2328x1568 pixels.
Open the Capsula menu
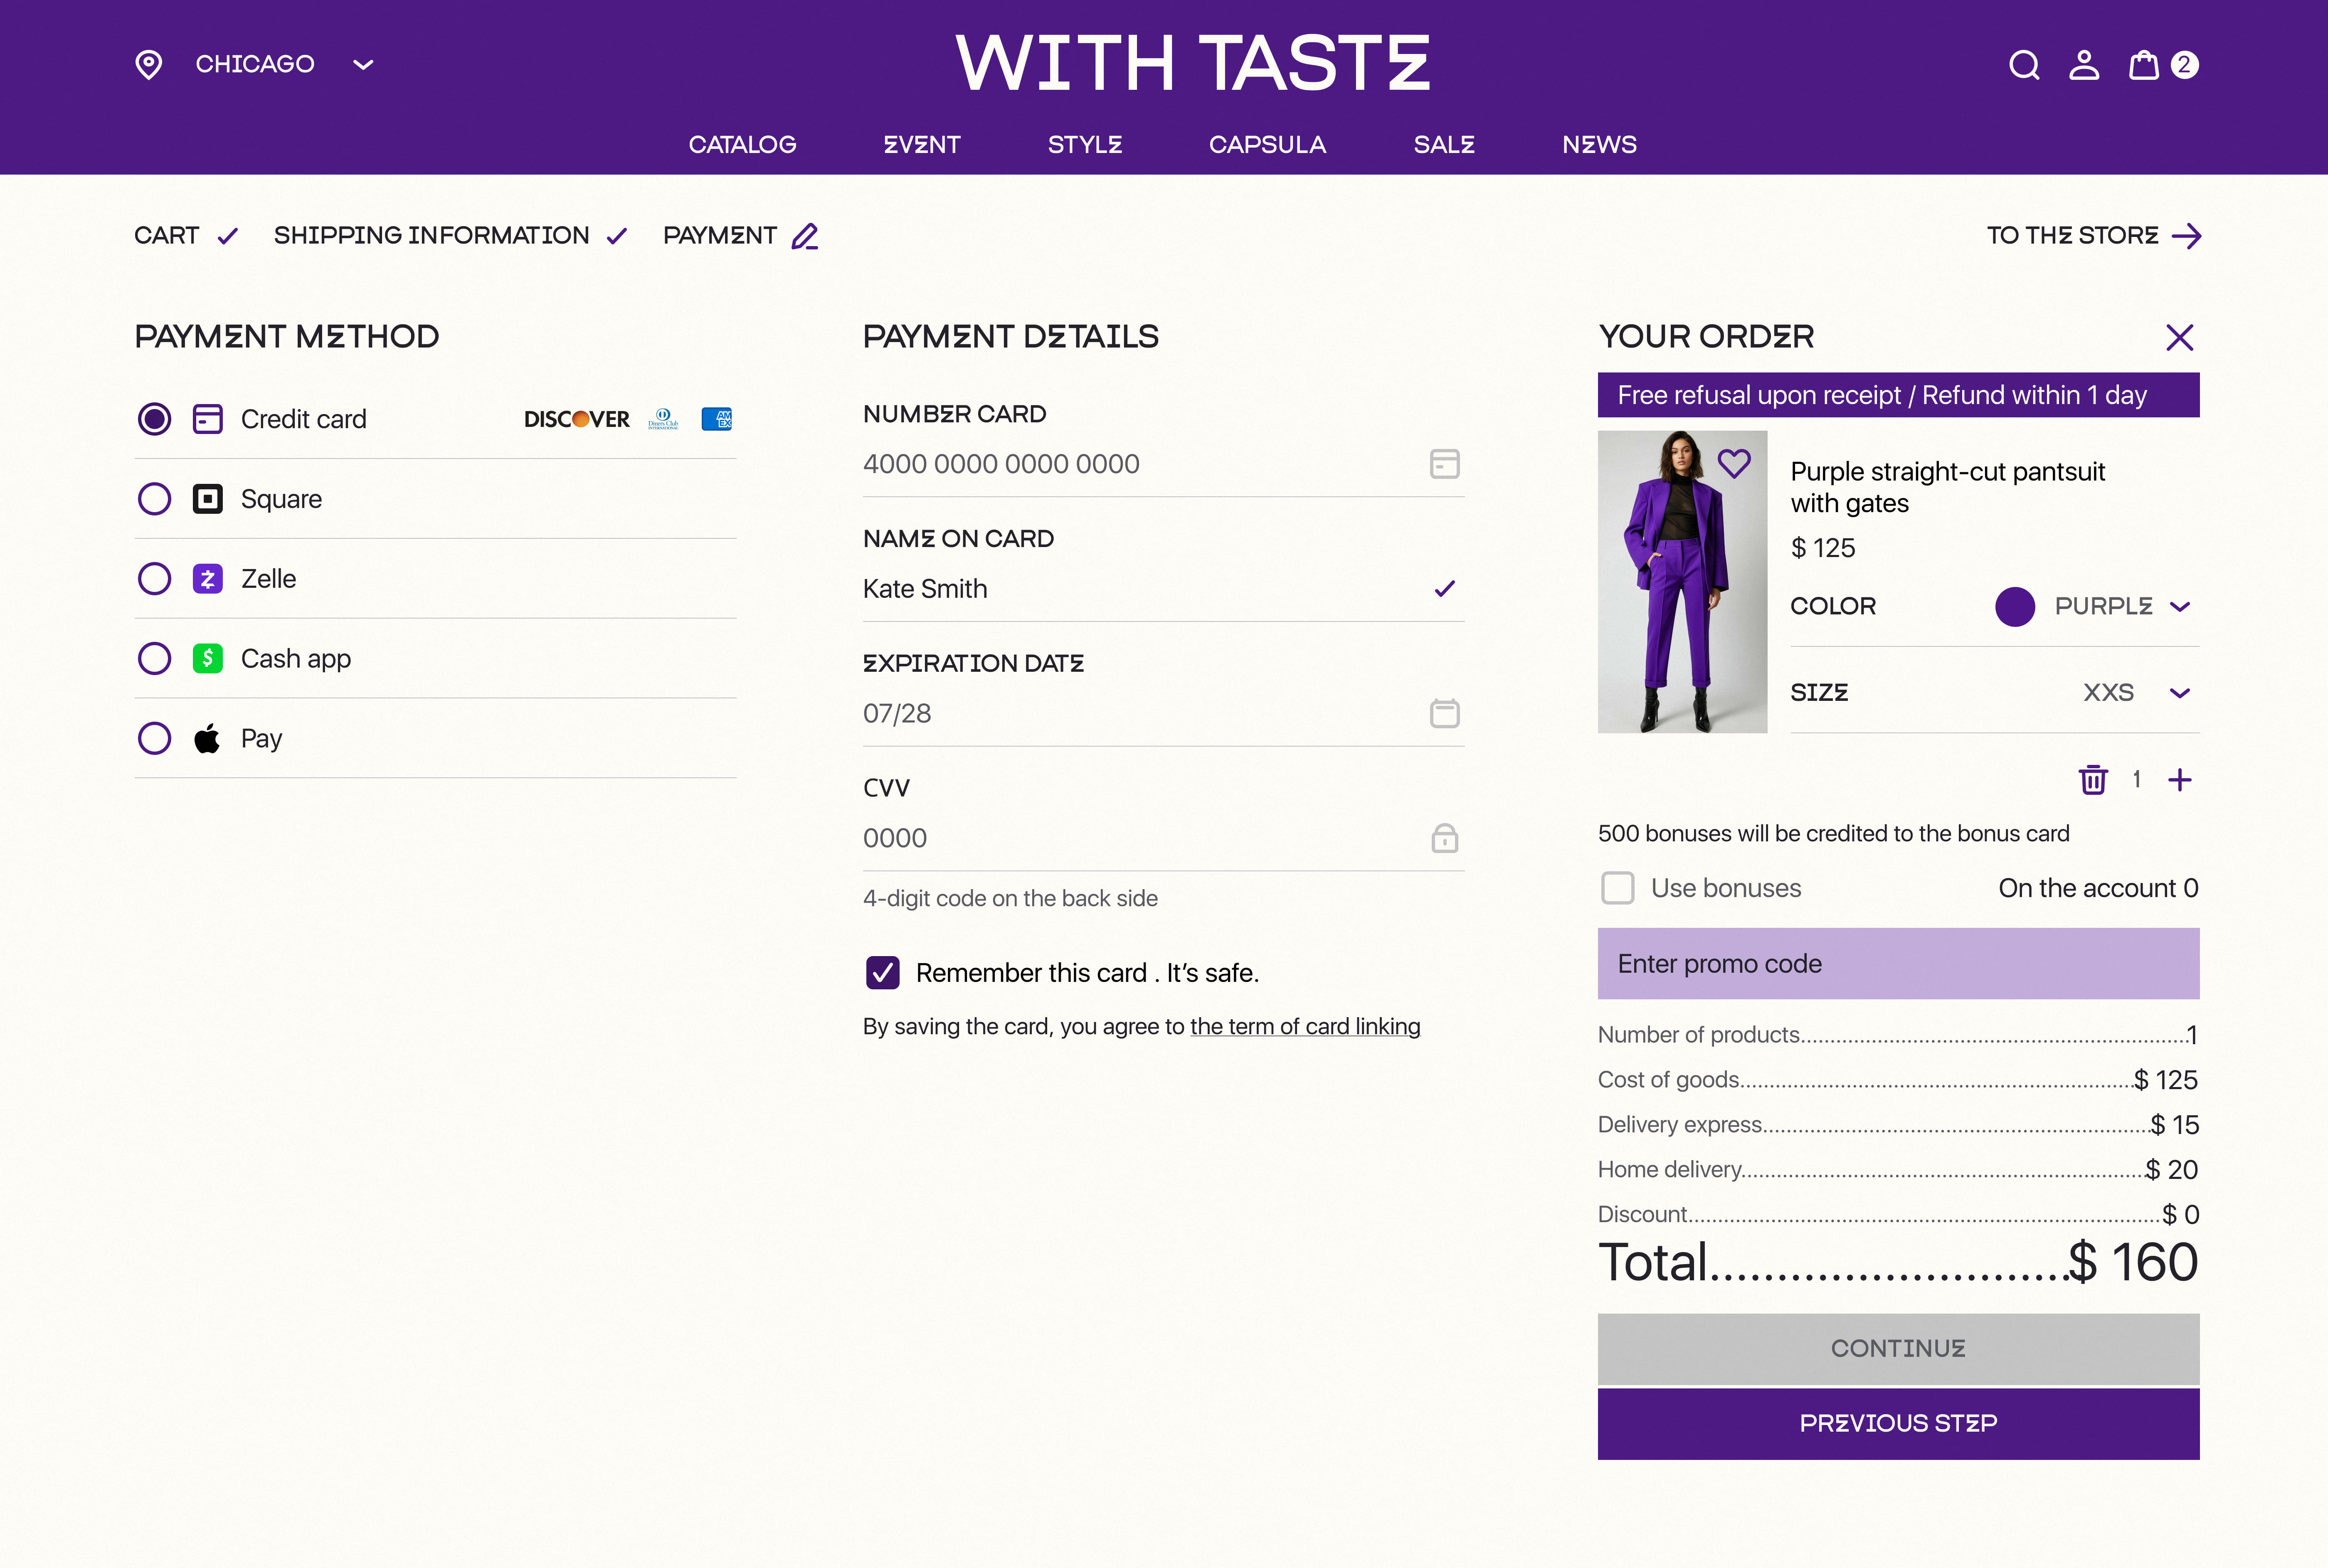(x=1267, y=145)
